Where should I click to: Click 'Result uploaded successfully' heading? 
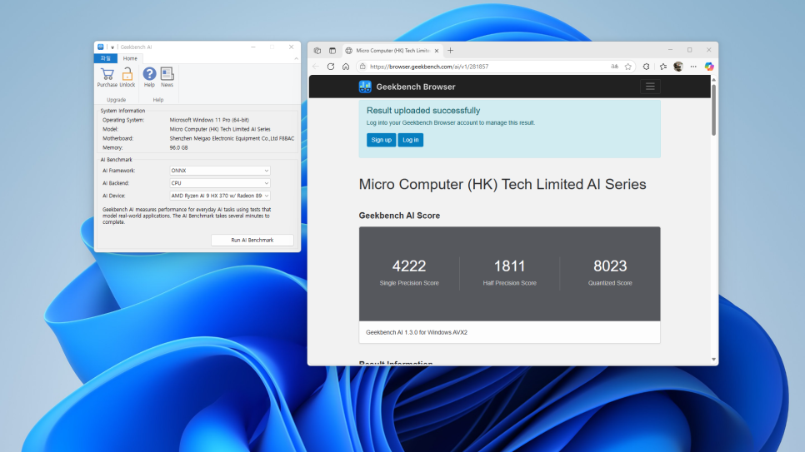tap(423, 111)
